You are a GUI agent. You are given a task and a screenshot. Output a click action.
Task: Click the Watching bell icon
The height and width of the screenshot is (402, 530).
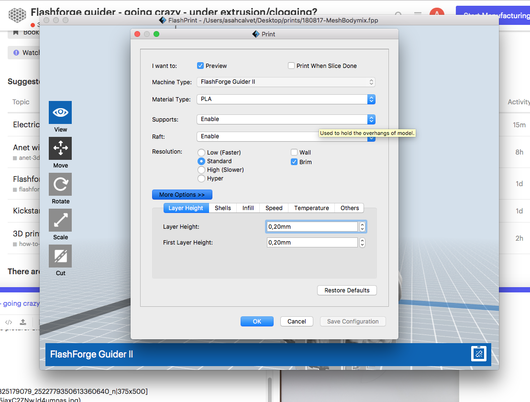tap(16, 53)
